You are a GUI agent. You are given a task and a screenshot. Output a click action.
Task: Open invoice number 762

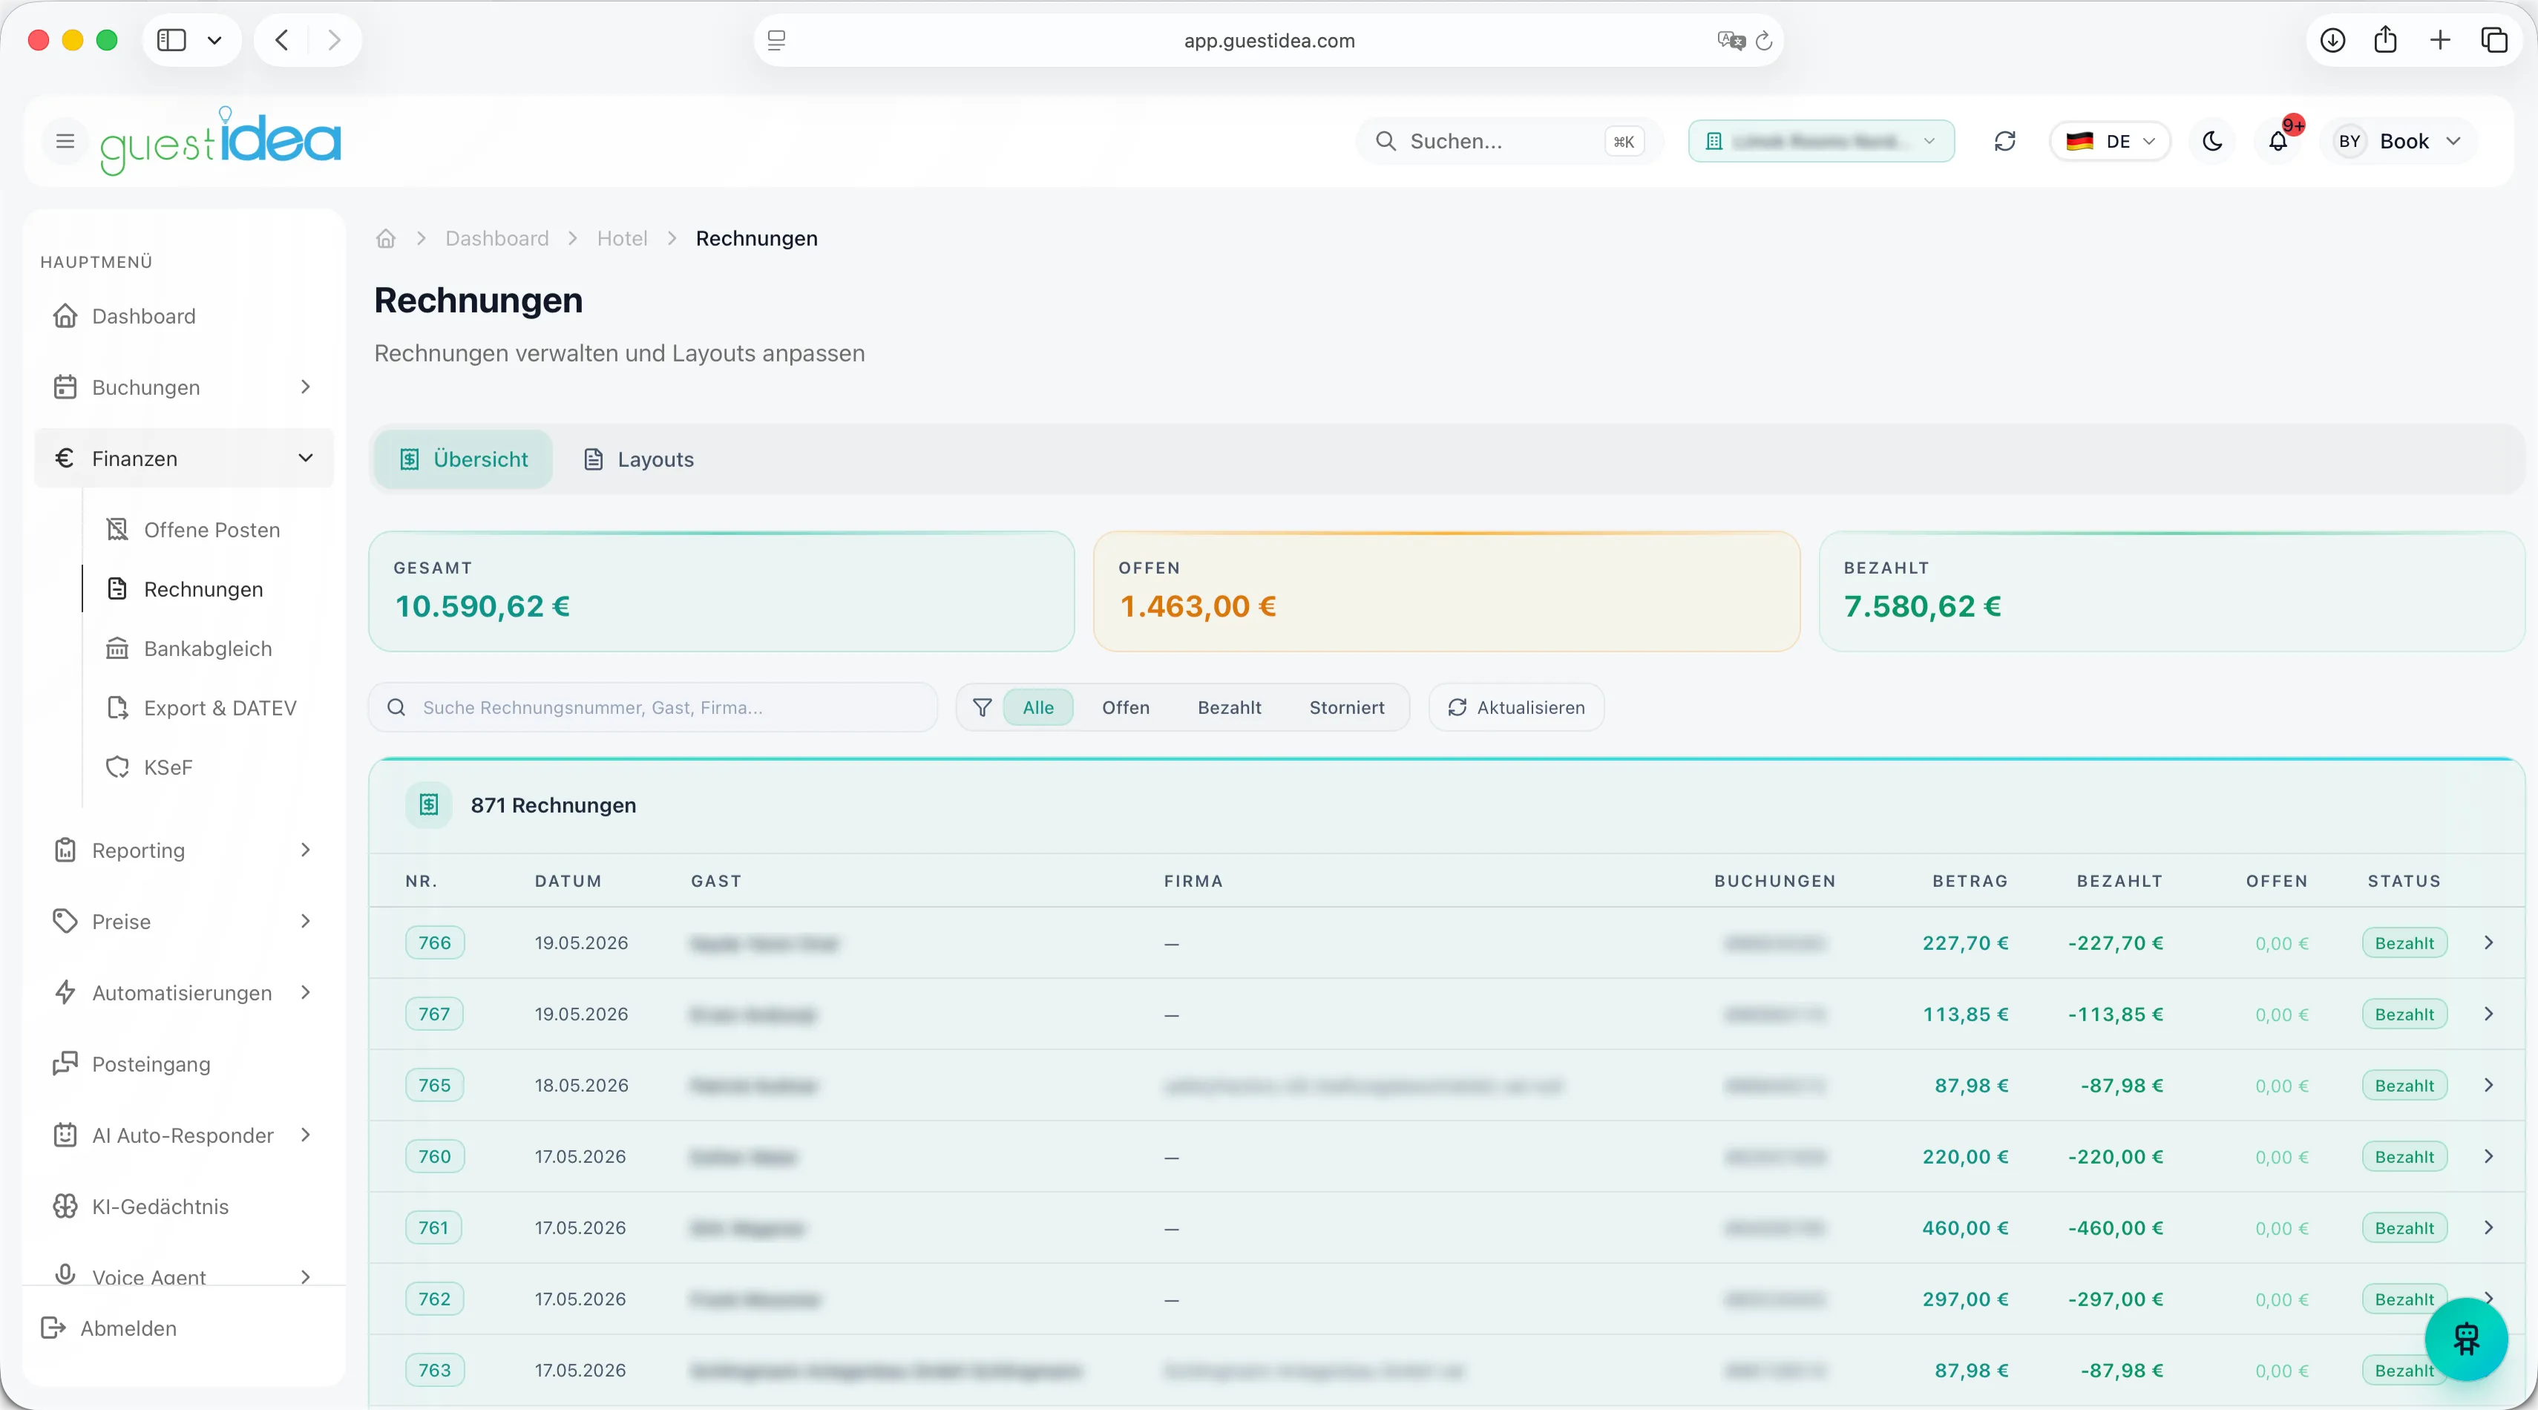coord(434,1299)
